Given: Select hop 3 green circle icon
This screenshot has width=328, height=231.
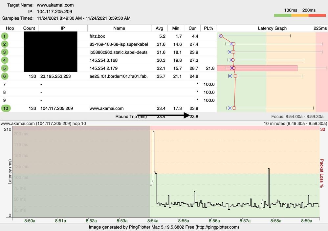Looking at the screenshot, I should click(4, 52).
